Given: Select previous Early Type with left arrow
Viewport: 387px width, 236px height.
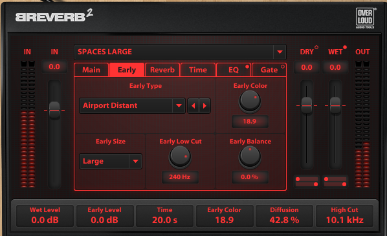Looking at the screenshot, I should (x=193, y=106).
